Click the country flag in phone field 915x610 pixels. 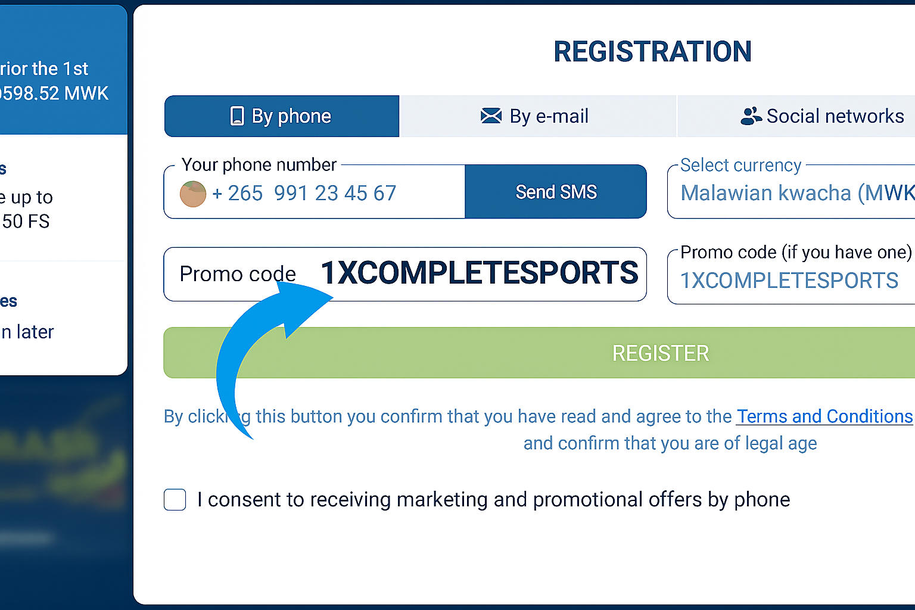point(193,194)
